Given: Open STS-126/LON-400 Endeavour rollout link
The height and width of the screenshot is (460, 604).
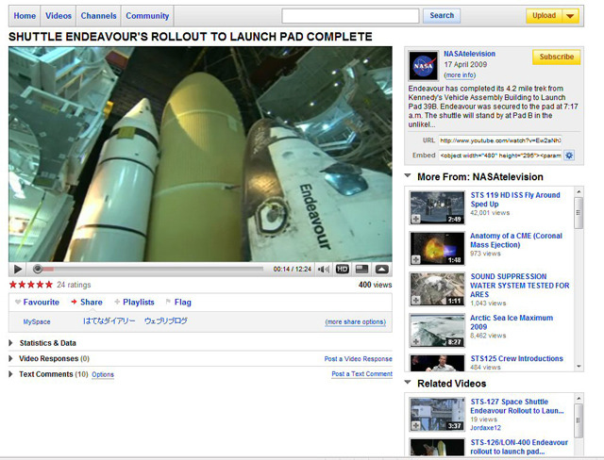Looking at the screenshot, I should [x=519, y=447].
